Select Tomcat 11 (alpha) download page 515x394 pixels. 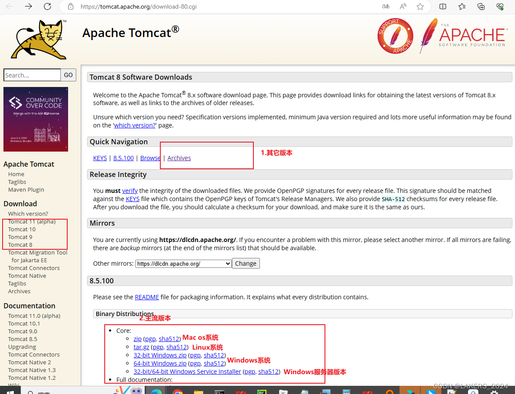click(32, 222)
